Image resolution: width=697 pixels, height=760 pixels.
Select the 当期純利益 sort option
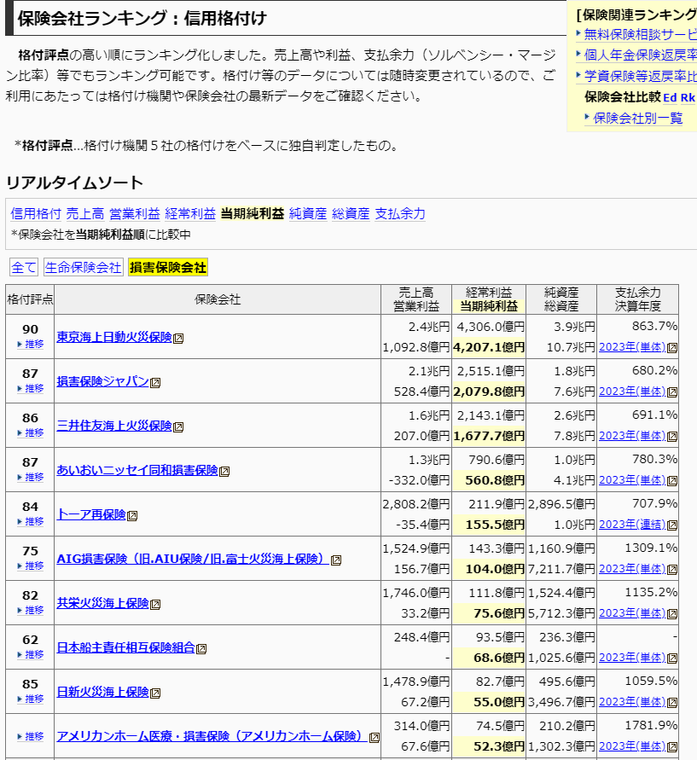(252, 214)
